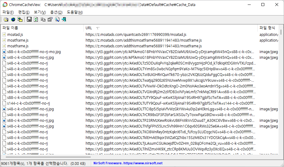
Task: Open the 편집(E) menu
Action: click(24, 12)
